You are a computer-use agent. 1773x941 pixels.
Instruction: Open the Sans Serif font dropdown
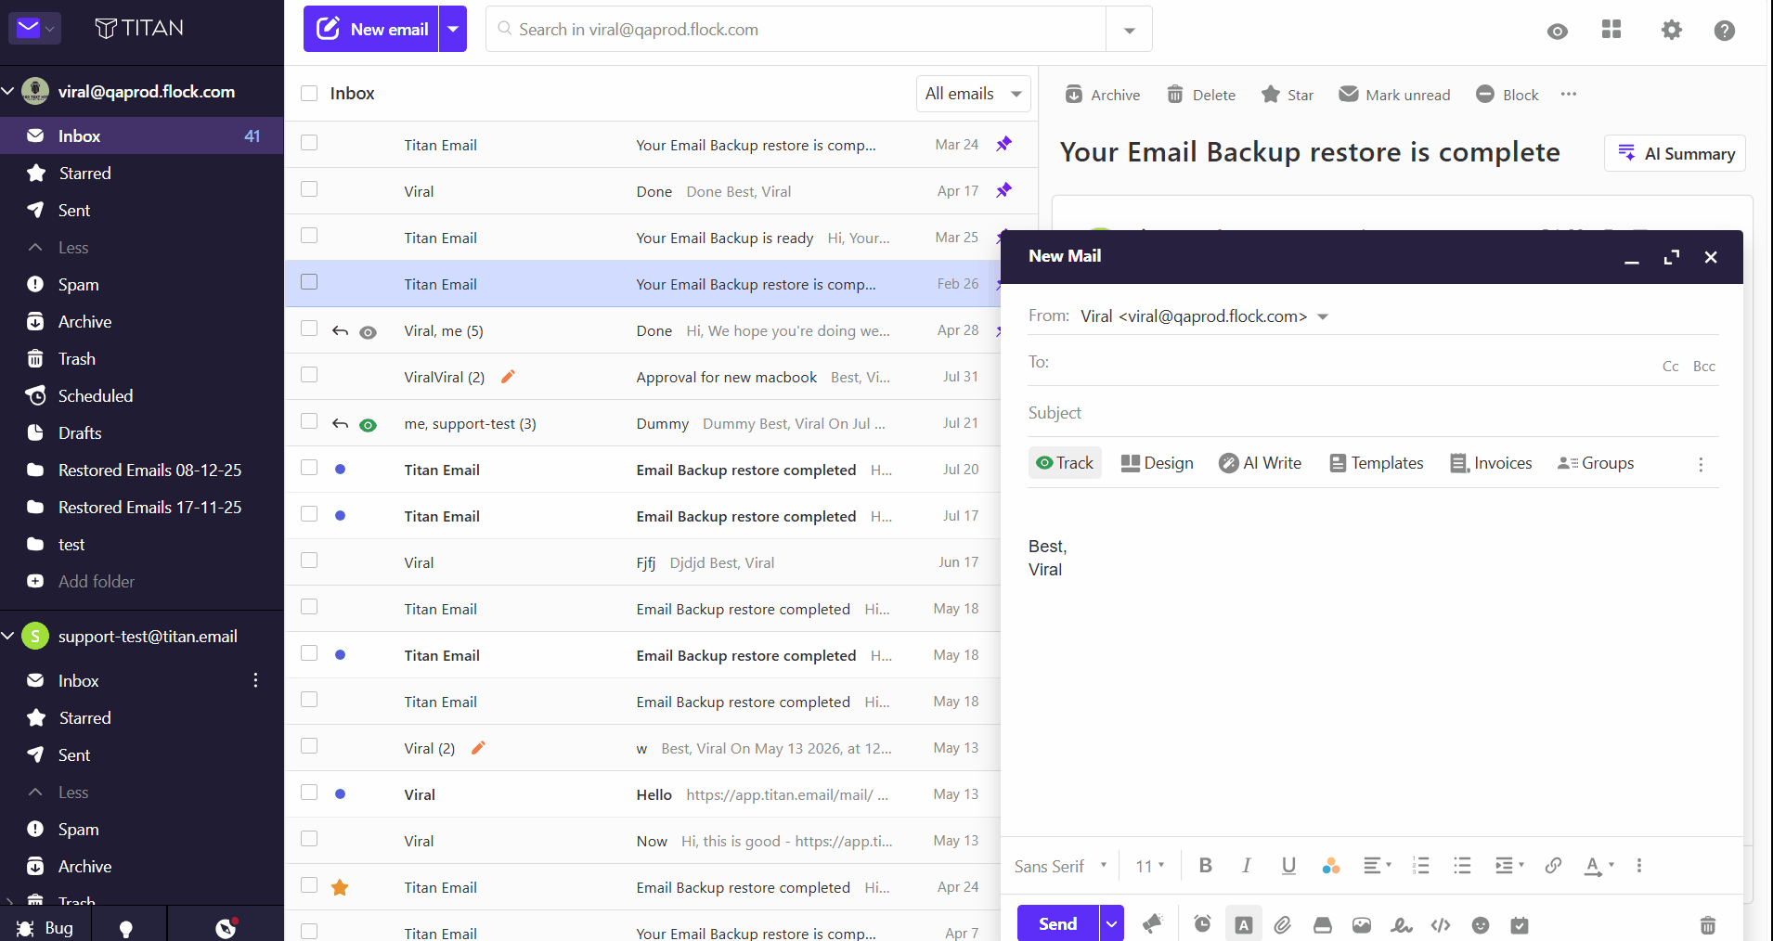(1060, 866)
